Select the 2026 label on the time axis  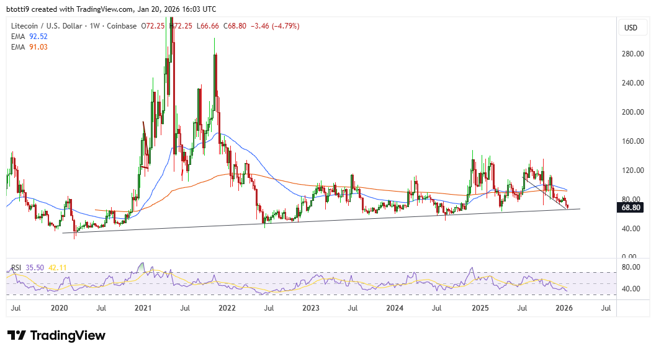564,308
